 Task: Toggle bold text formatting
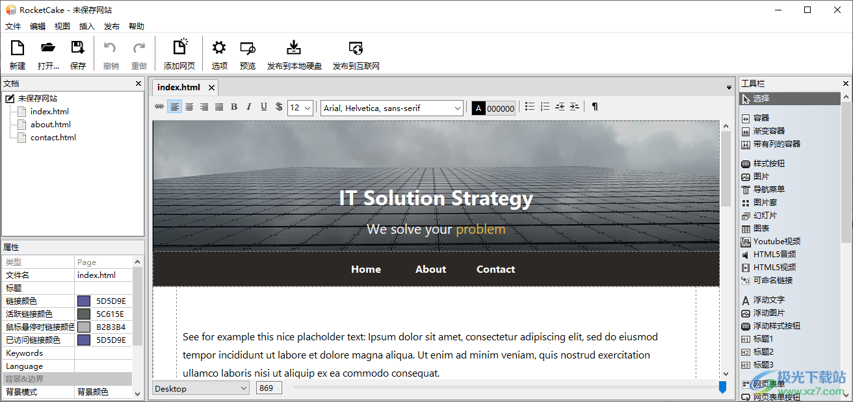coord(234,107)
